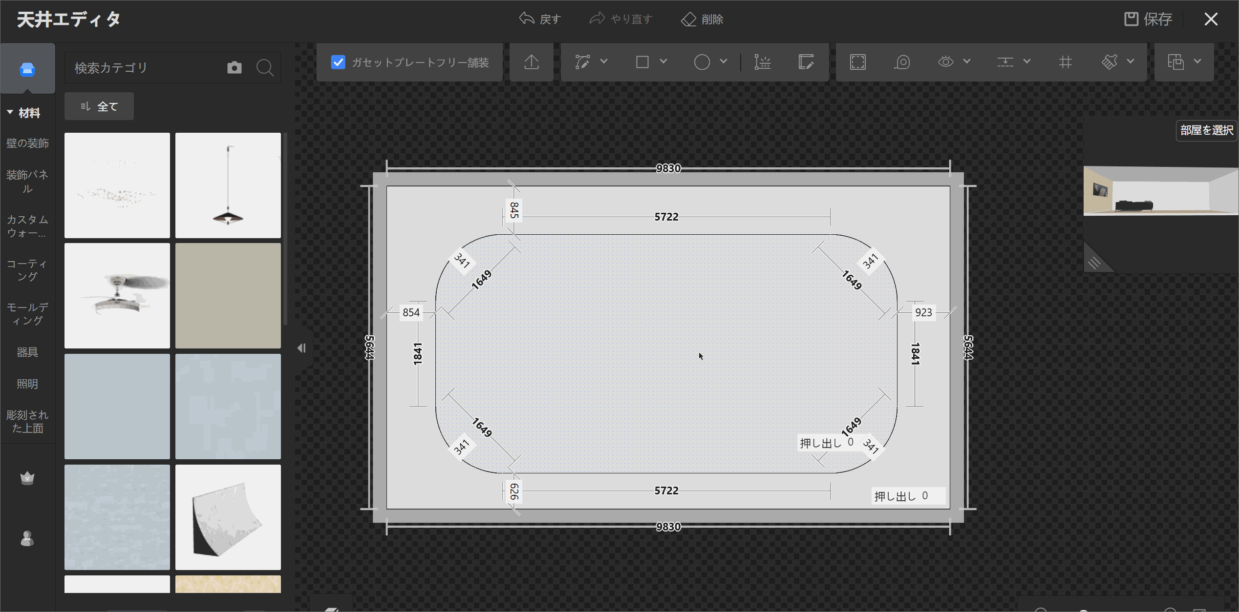Image resolution: width=1239 pixels, height=612 pixels.
Task: Click the 3D room preview thumbnail
Action: 1161,191
